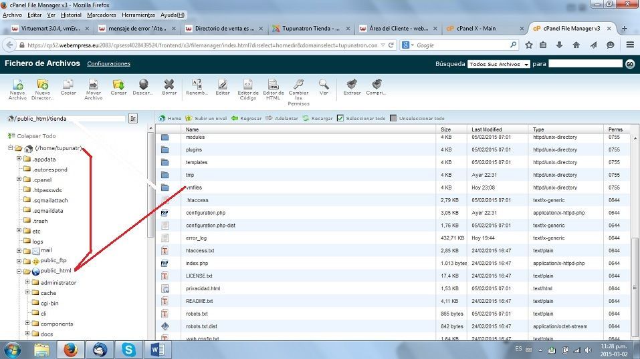Expand the mail folder node
This screenshot has width=640, height=359.
point(19,251)
